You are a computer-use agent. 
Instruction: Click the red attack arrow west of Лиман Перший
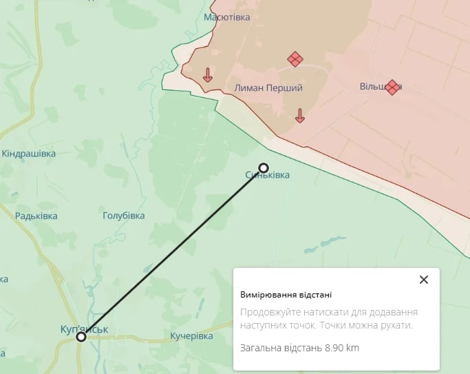click(208, 74)
